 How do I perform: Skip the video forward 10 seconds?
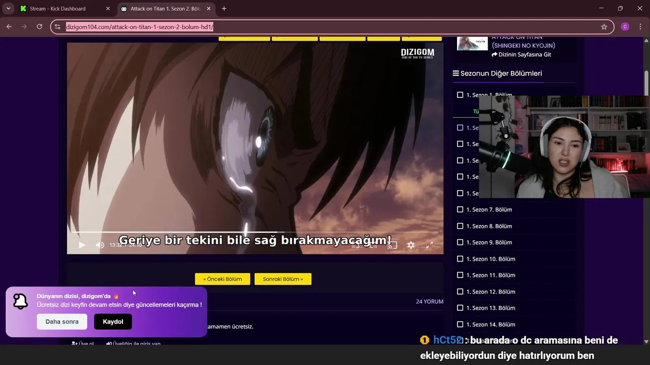(x=374, y=245)
